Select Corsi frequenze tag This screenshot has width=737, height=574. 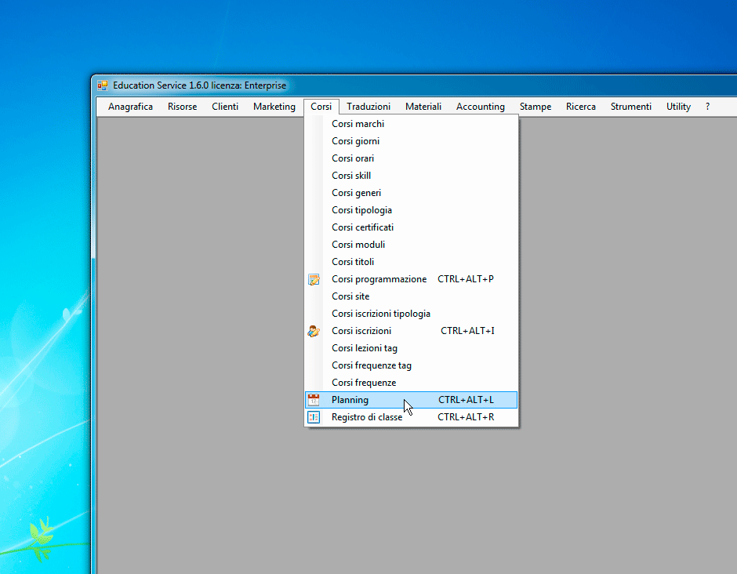pyautogui.click(x=412, y=365)
